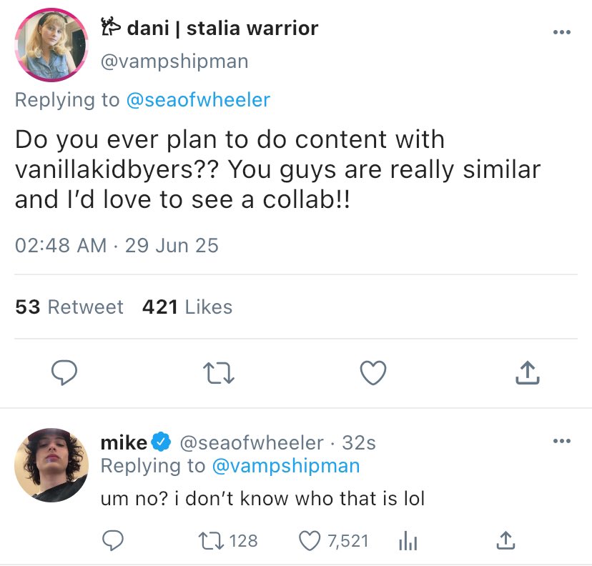
Task: View the 421 Likes list
Action: [x=187, y=307]
